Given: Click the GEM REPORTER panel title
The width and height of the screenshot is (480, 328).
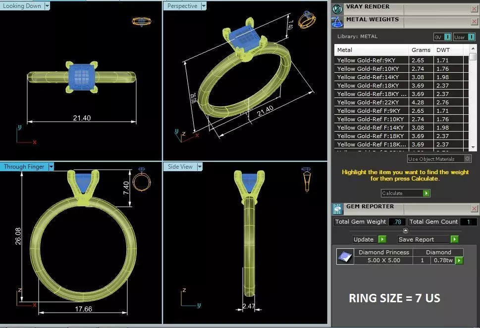Looking at the screenshot, I should [370, 206].
